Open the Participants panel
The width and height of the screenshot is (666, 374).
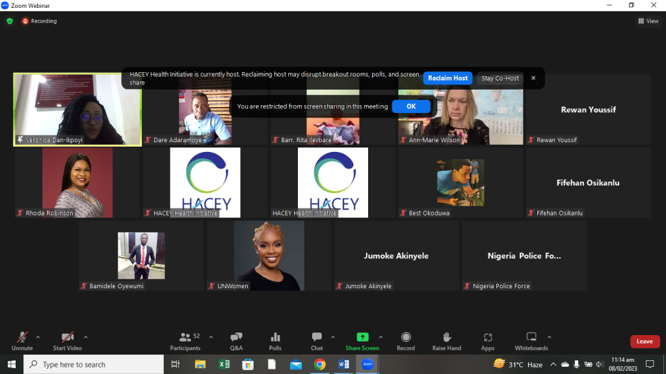click(185, 342)
